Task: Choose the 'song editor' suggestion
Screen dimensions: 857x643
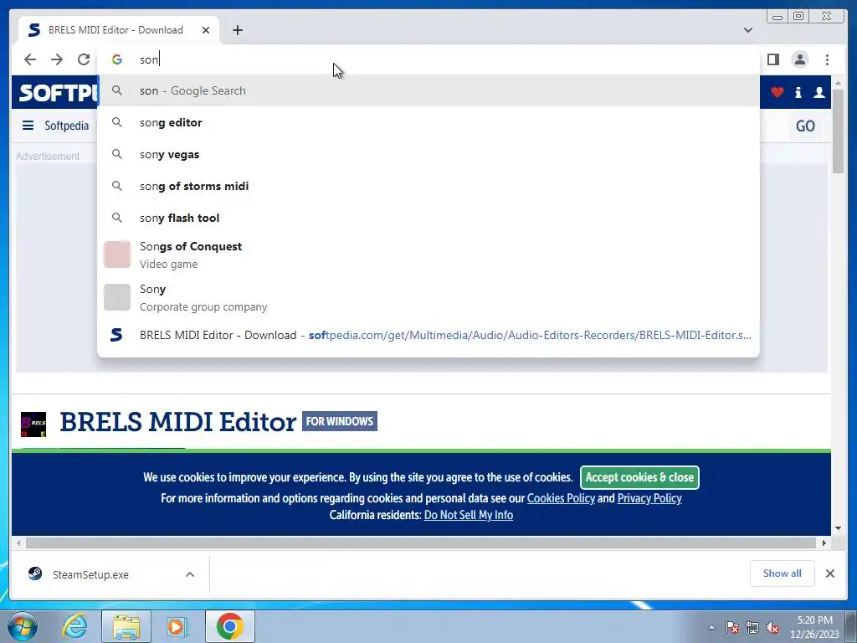Action: [428, 122]
